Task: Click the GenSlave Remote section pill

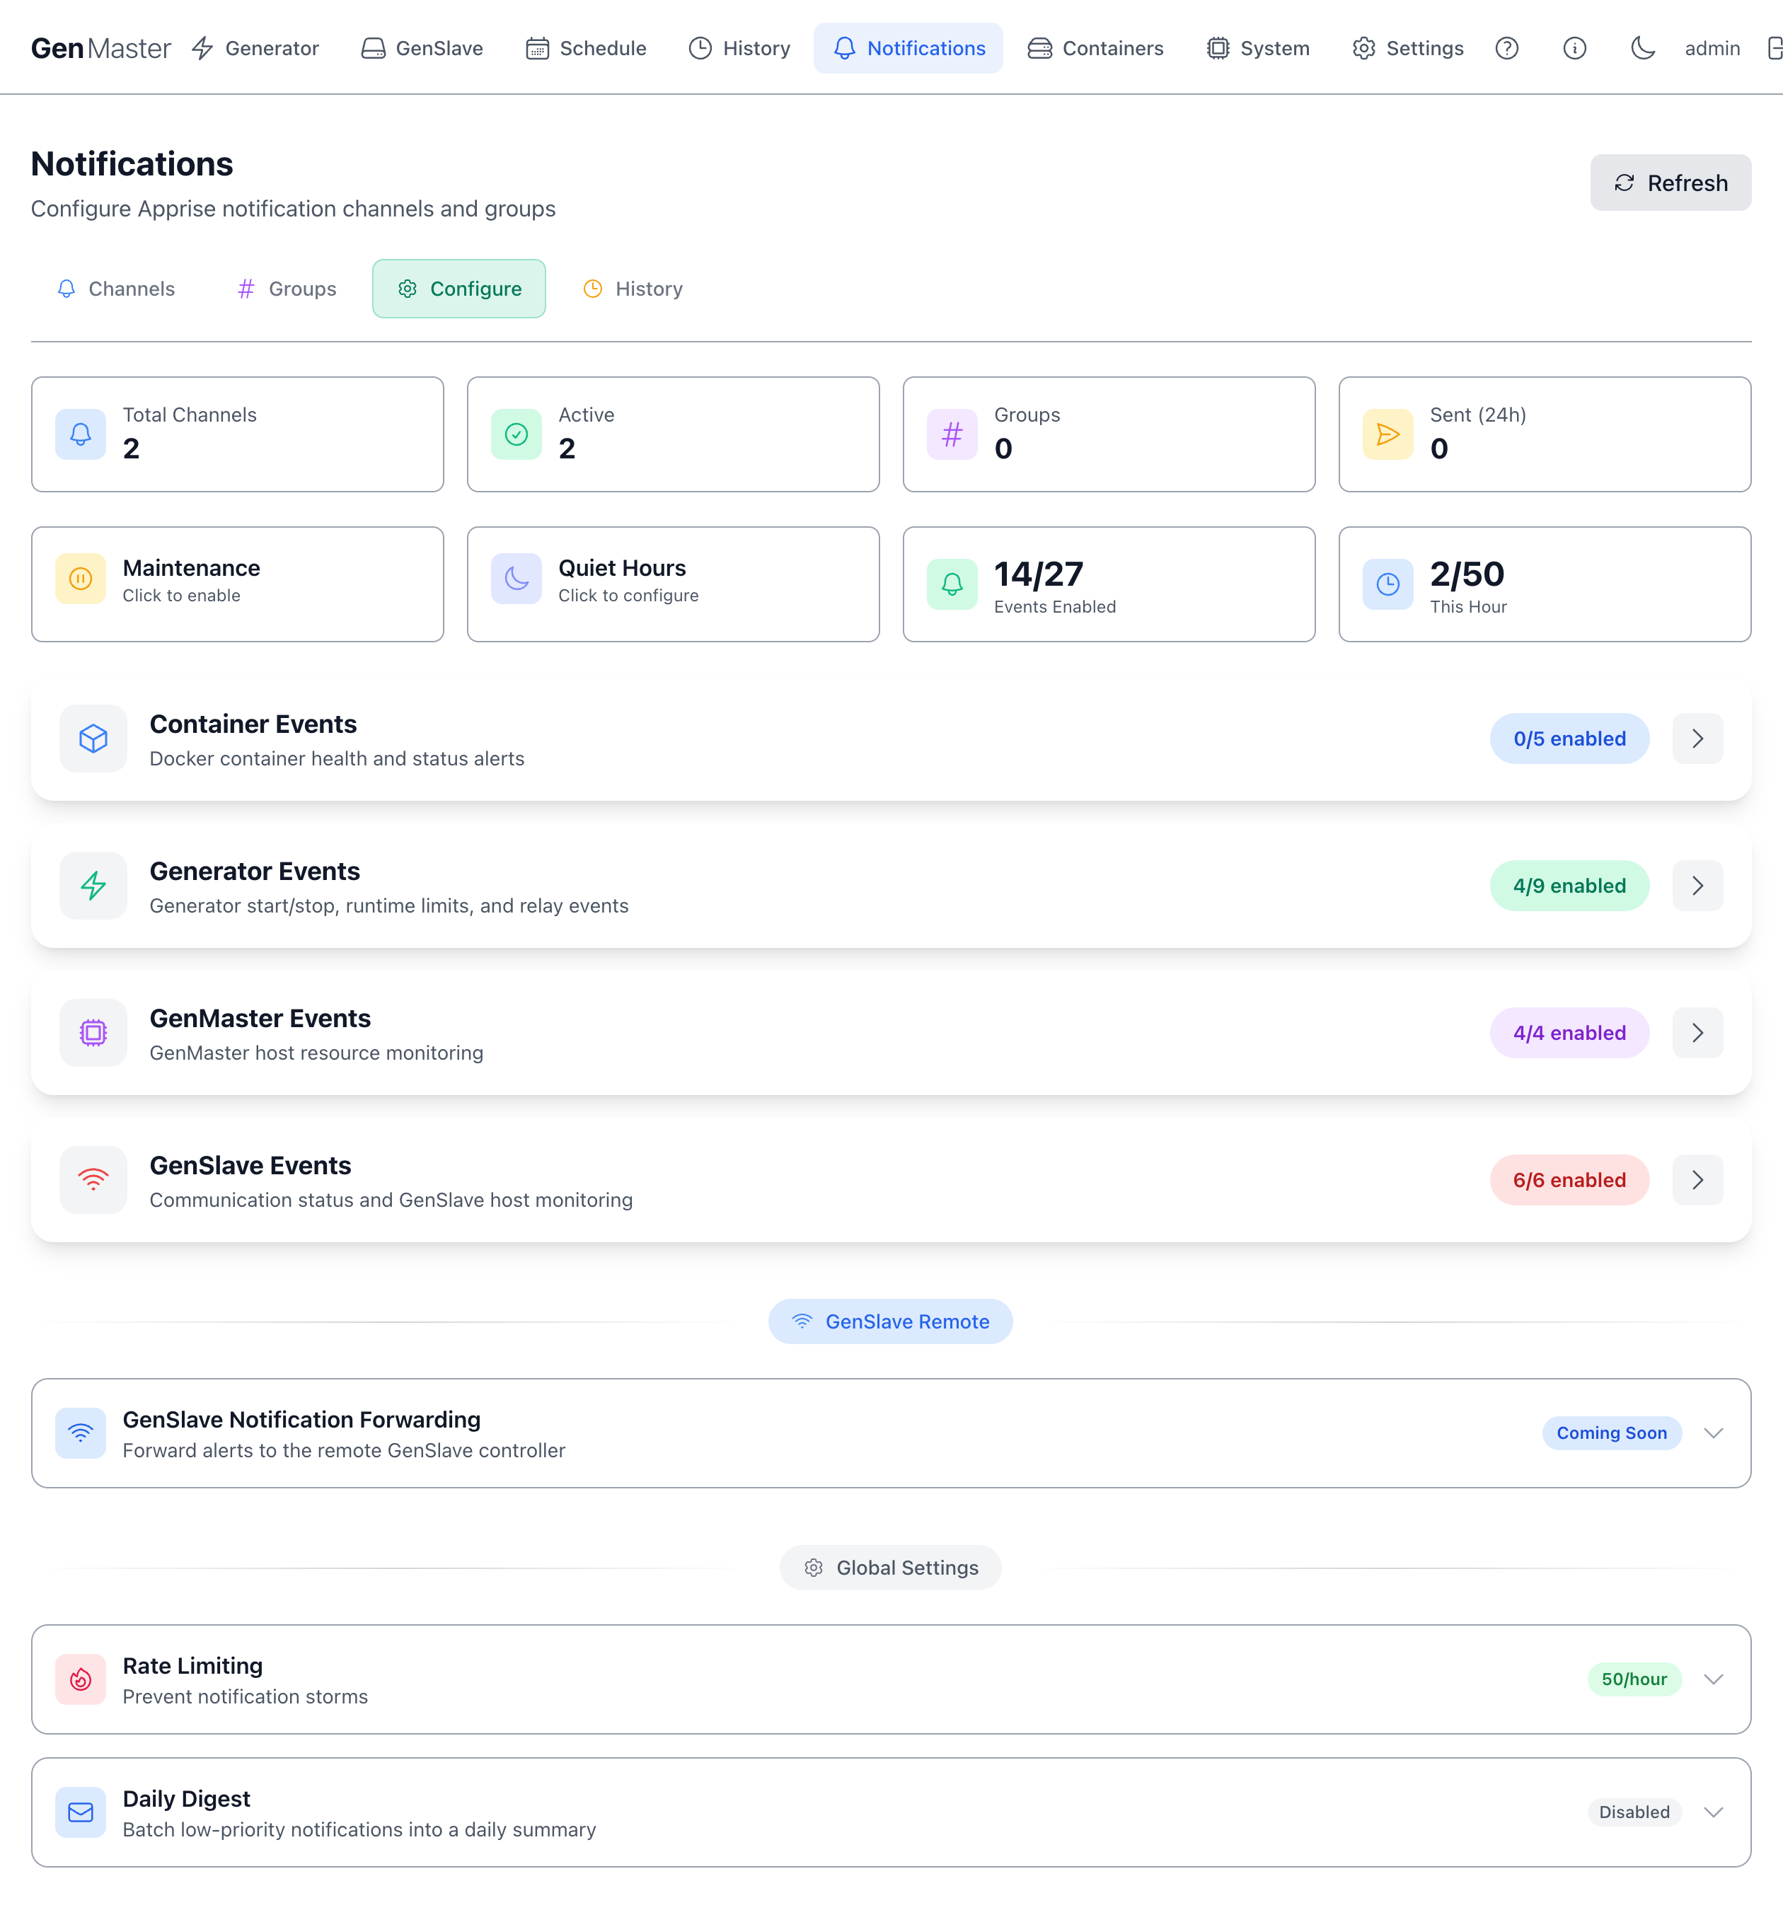Action: pos(890,1321)
